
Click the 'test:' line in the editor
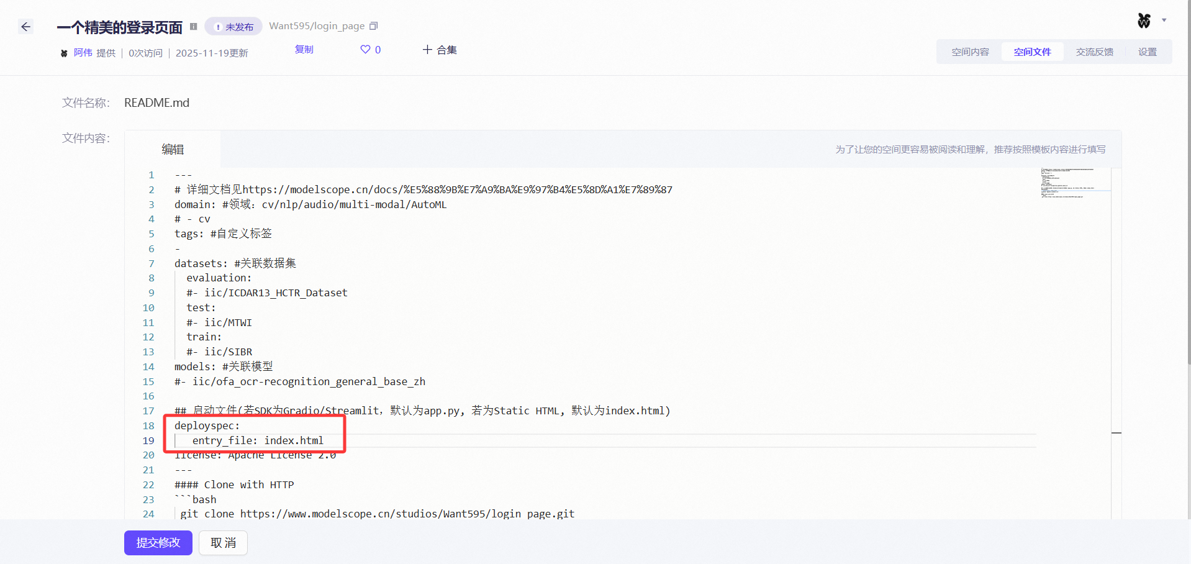(x=201, y=307)
